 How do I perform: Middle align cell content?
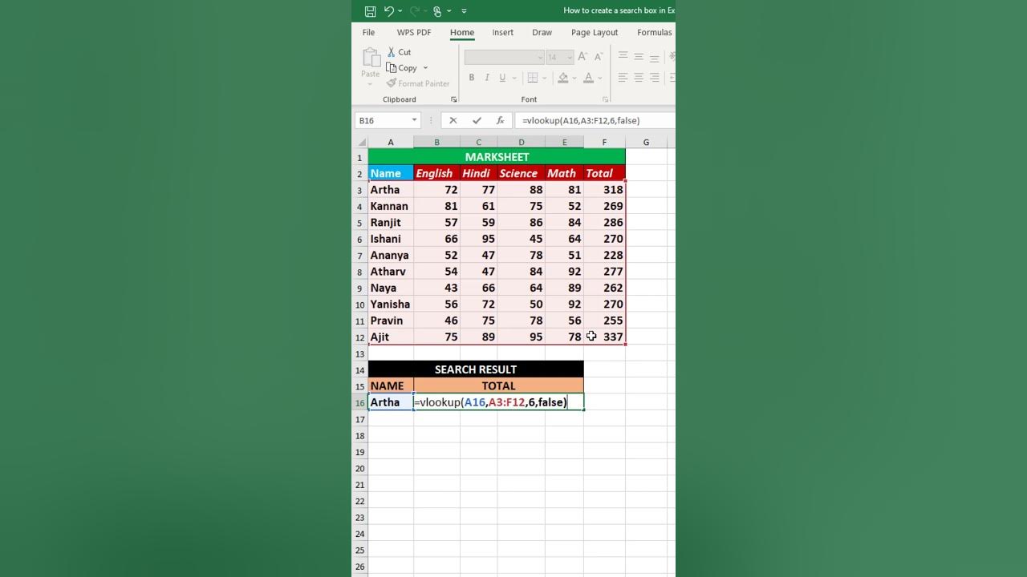[x=639, y=57]
